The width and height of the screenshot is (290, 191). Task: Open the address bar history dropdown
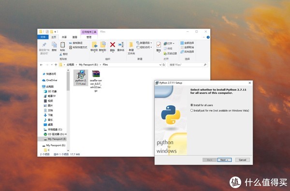click(160, 65)
